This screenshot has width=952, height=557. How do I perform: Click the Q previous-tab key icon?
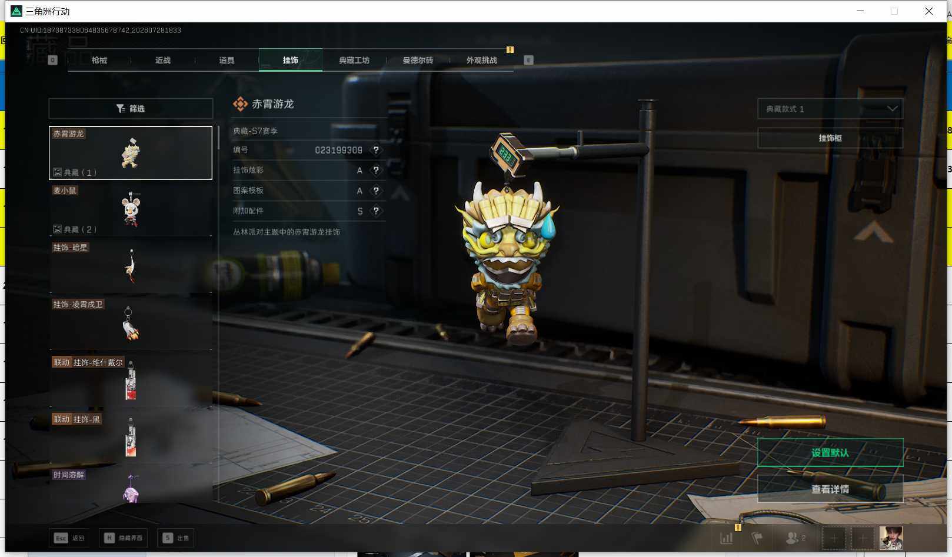pyautogui.click(x=53, y=60)
